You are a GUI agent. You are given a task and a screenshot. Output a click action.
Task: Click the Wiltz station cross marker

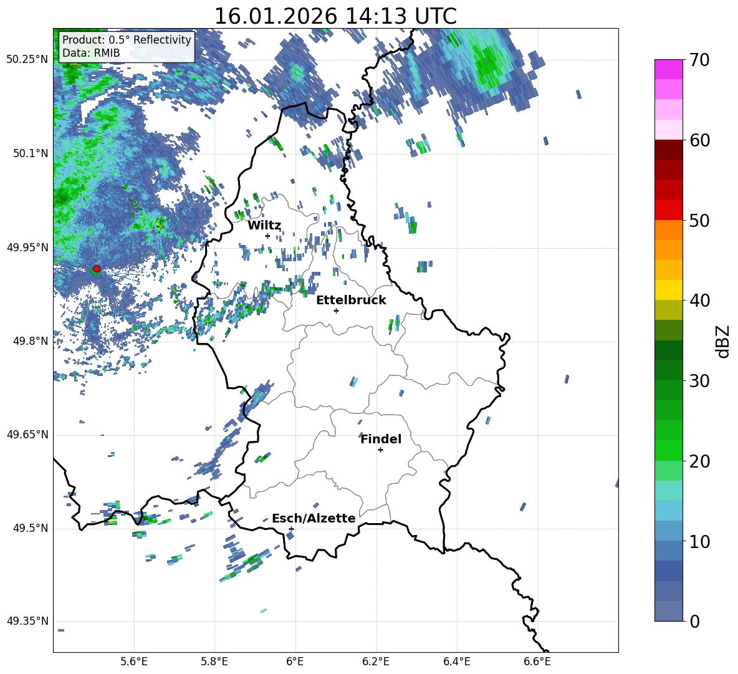point(268,236)
